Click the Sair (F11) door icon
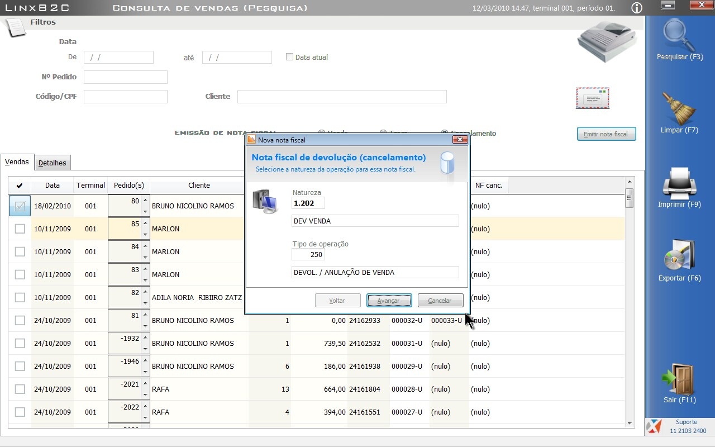The width and height of the screenshot is (715, 447). click(x=679, y=379)
